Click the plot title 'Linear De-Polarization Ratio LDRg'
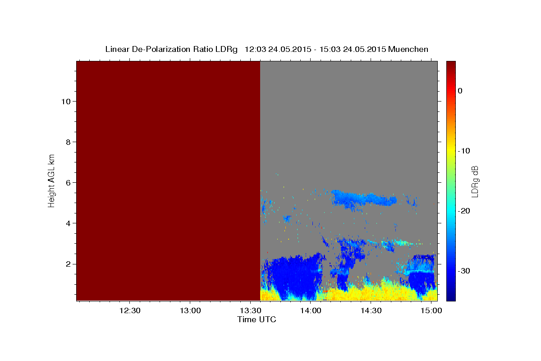Screen dimensions: 541x361 [x=171, y=49]
